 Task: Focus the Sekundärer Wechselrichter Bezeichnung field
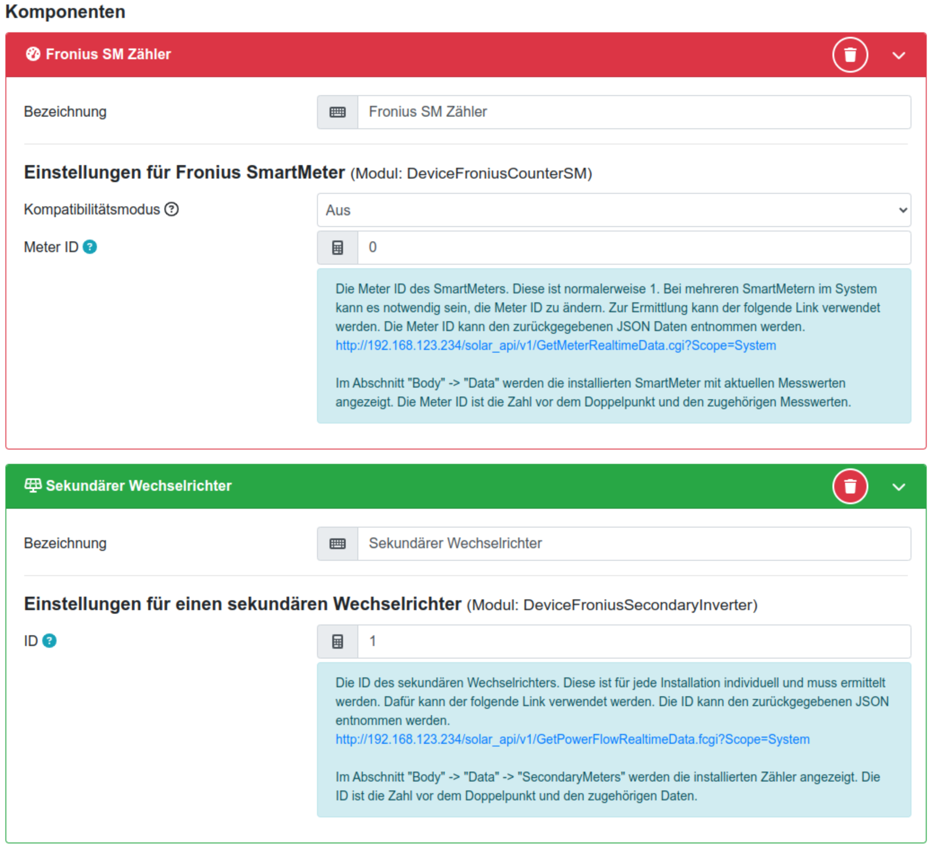(634, 544)
